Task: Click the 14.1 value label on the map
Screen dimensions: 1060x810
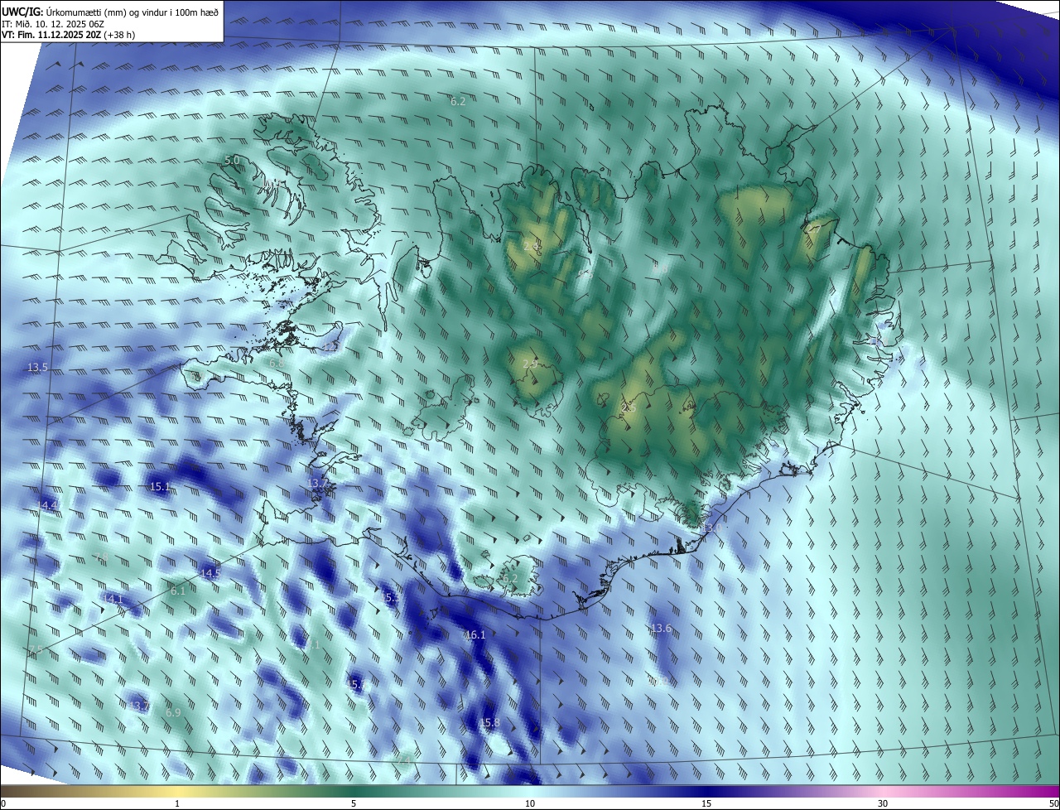Action: (x=113, y=599)
